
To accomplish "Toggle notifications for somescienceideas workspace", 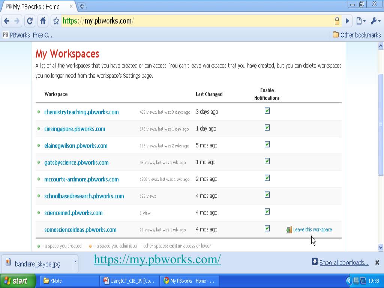I will 267,228.
